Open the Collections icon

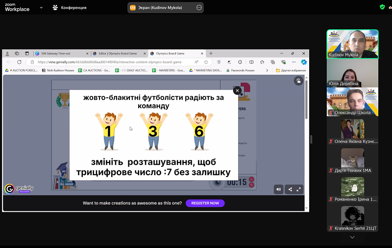pos(273,62)
